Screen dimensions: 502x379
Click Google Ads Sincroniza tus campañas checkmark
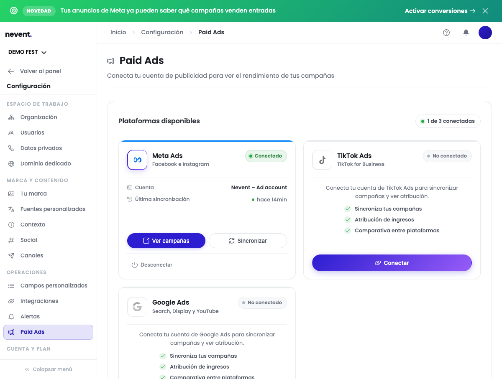click(x=163, y=356)
